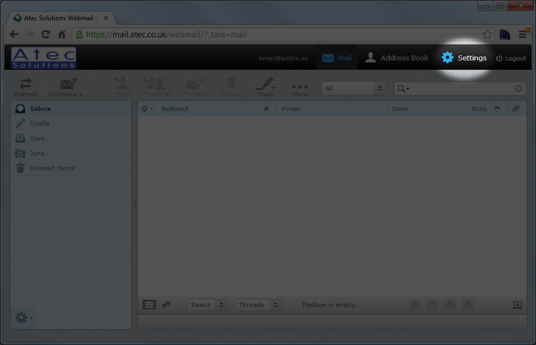The height and width of the screenshot is (345, 536).
Task: Click the Logout power icon
Action: 499,58
